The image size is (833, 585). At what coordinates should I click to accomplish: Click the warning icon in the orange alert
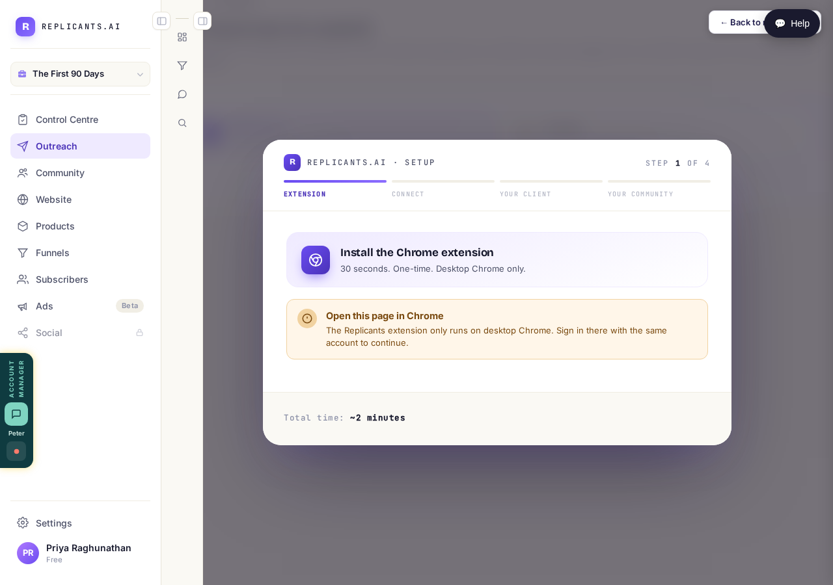pos(307,318)
